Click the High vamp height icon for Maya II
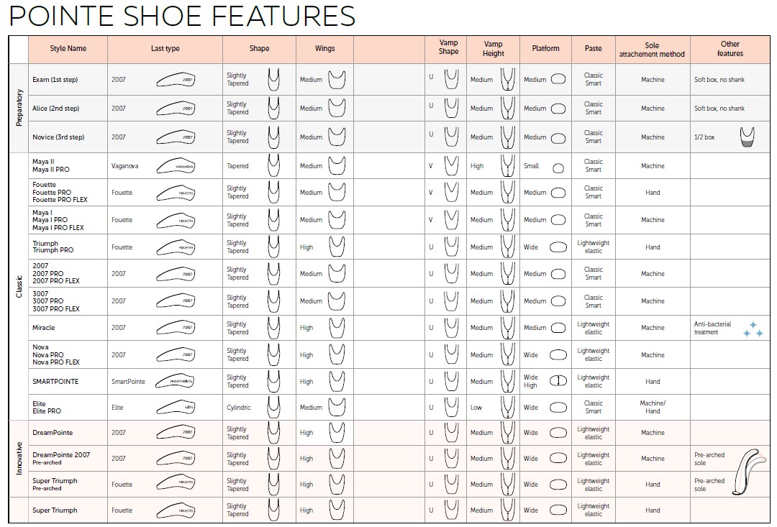777x527 pixels. click(508, 165)
